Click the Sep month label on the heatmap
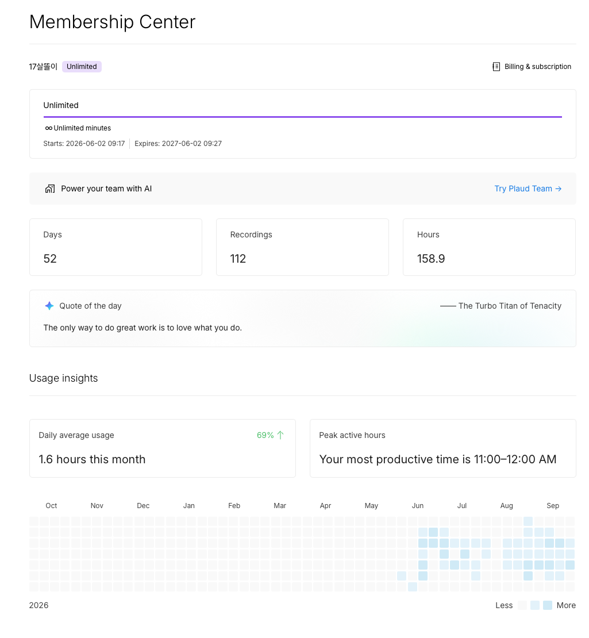This screenshot has width=589, height=638. point(552,506)
